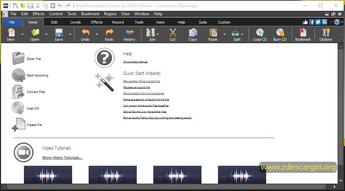Click 'Playback an audio file' link
This screenshot has width=345, height=191.
(x=136, y=87)
